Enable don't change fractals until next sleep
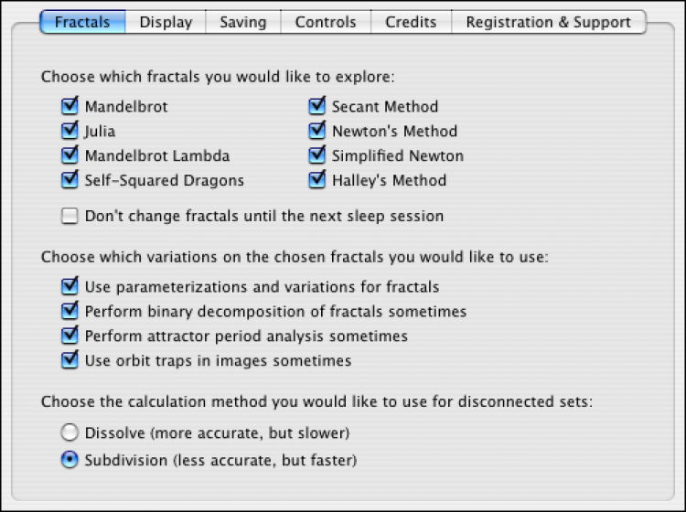686x512 pixels. pos(70,217)
